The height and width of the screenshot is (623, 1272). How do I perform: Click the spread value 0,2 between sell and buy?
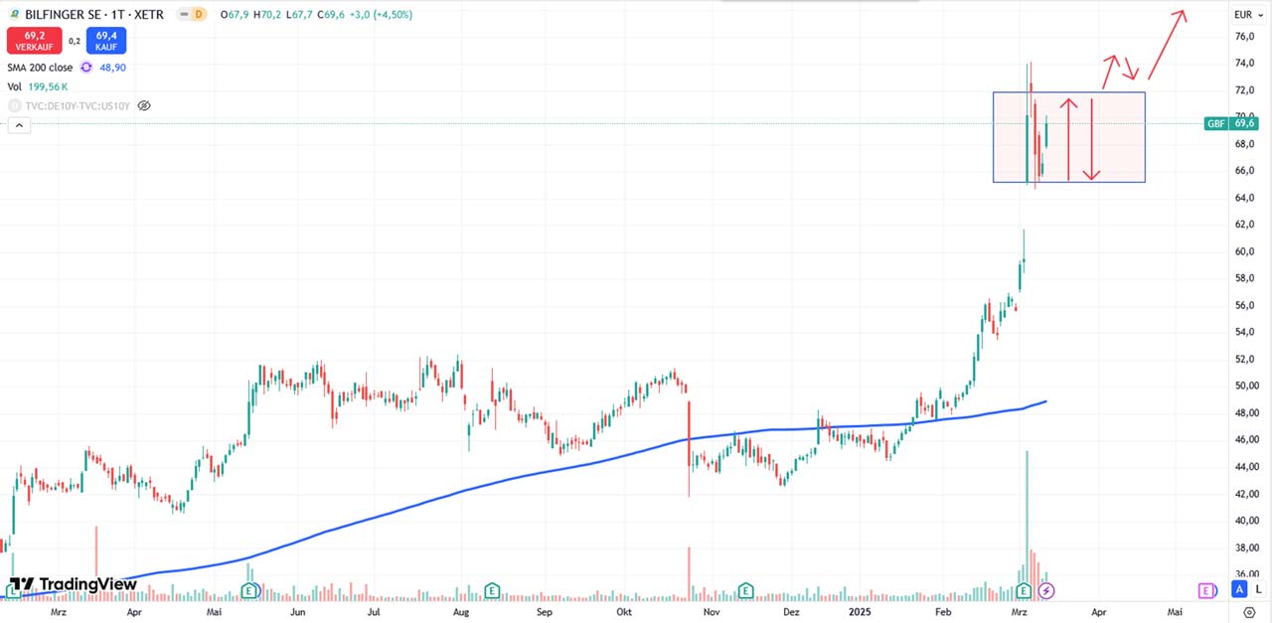(75, 41)
